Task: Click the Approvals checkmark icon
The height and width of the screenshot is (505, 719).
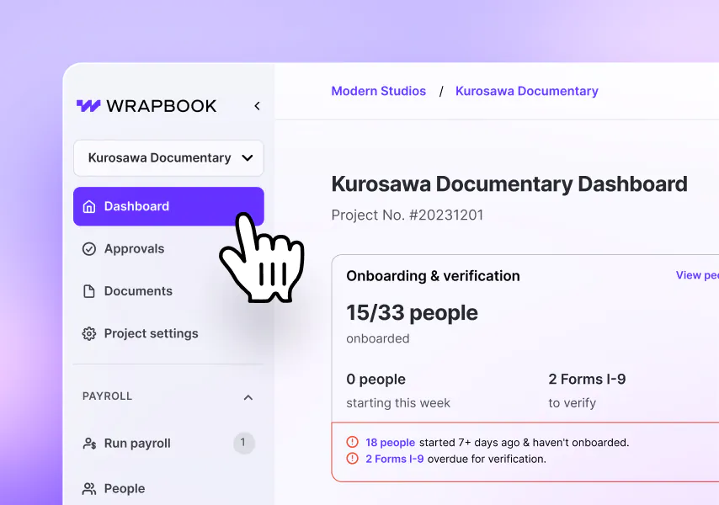Action: 89,249
